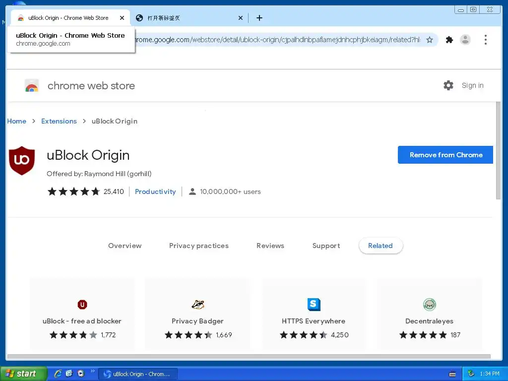Click Privacy Badger's 1,669 rating count
Viewport: 508px width, 381px height.
(x=224, y=335)
